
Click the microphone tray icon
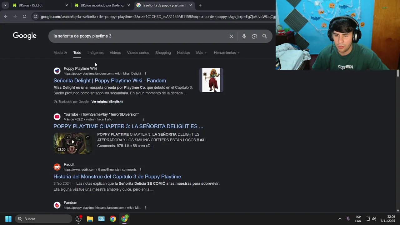coord(348,219)
